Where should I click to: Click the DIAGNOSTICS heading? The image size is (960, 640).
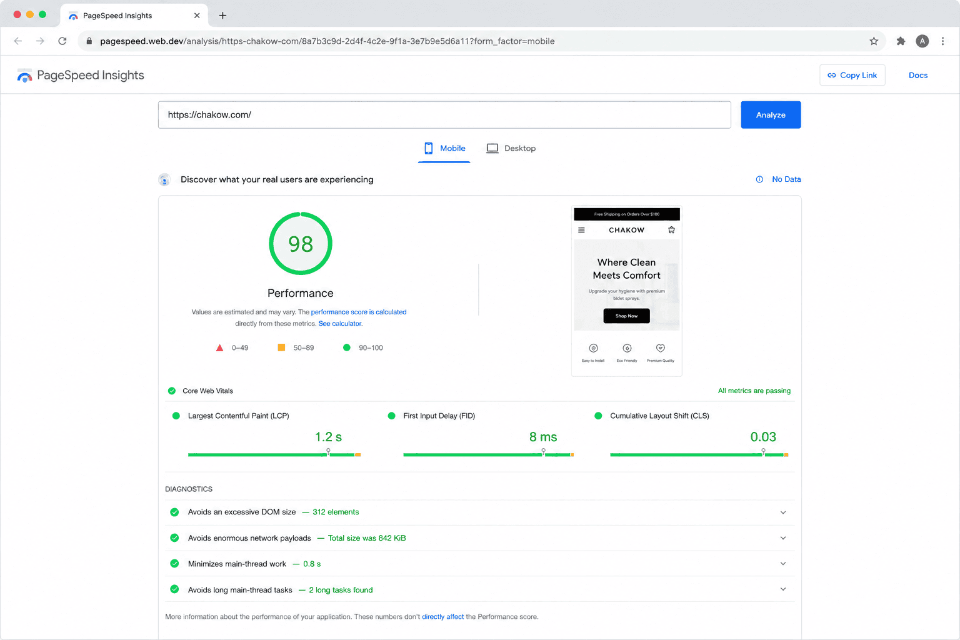point(189,489)
